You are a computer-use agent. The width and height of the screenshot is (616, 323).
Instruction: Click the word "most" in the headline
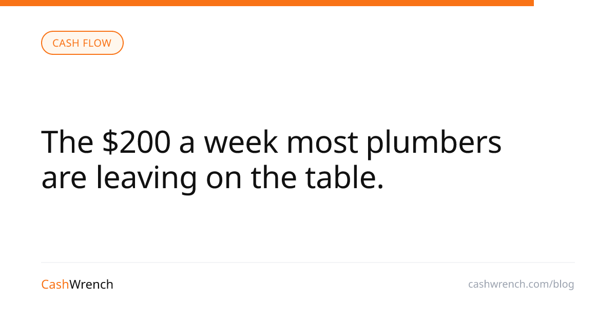[322, 142]
